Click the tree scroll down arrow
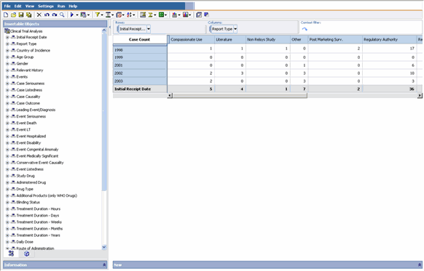 pos(104,247)
